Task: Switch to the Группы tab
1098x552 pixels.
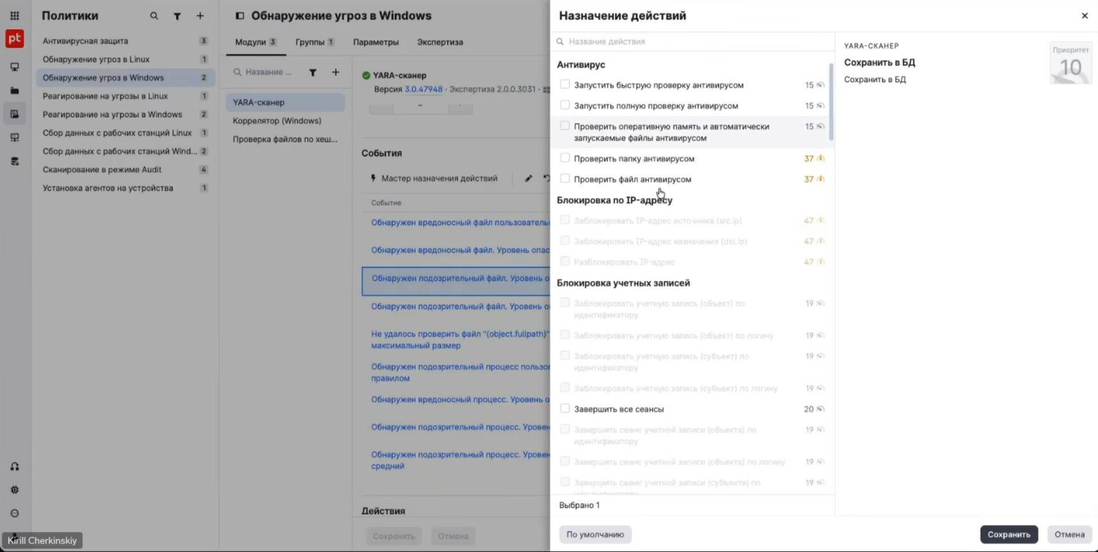Action: (x=315, y=42)
